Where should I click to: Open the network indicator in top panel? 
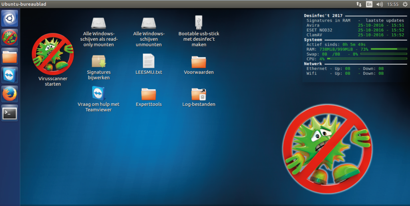(359, 4)
